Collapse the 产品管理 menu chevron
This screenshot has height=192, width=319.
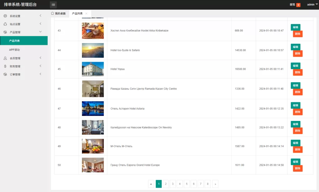click(40, 32)
